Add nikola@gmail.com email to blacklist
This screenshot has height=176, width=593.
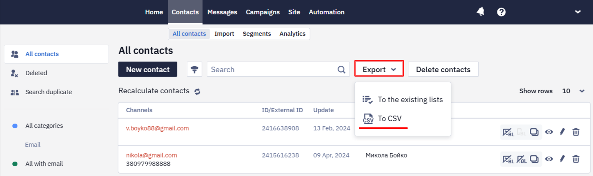coord(507,159)
